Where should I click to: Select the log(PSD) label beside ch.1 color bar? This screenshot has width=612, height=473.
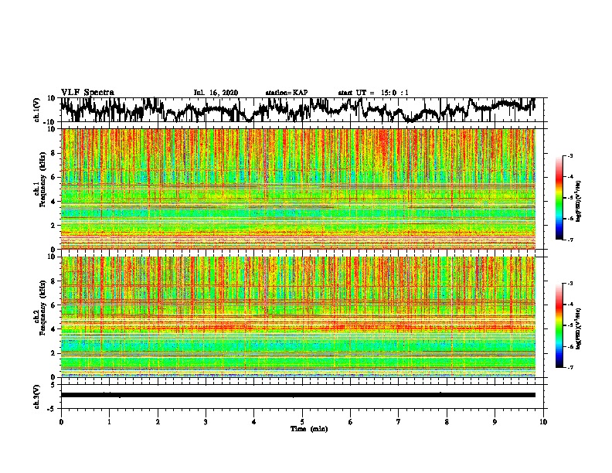coord(578,202)
